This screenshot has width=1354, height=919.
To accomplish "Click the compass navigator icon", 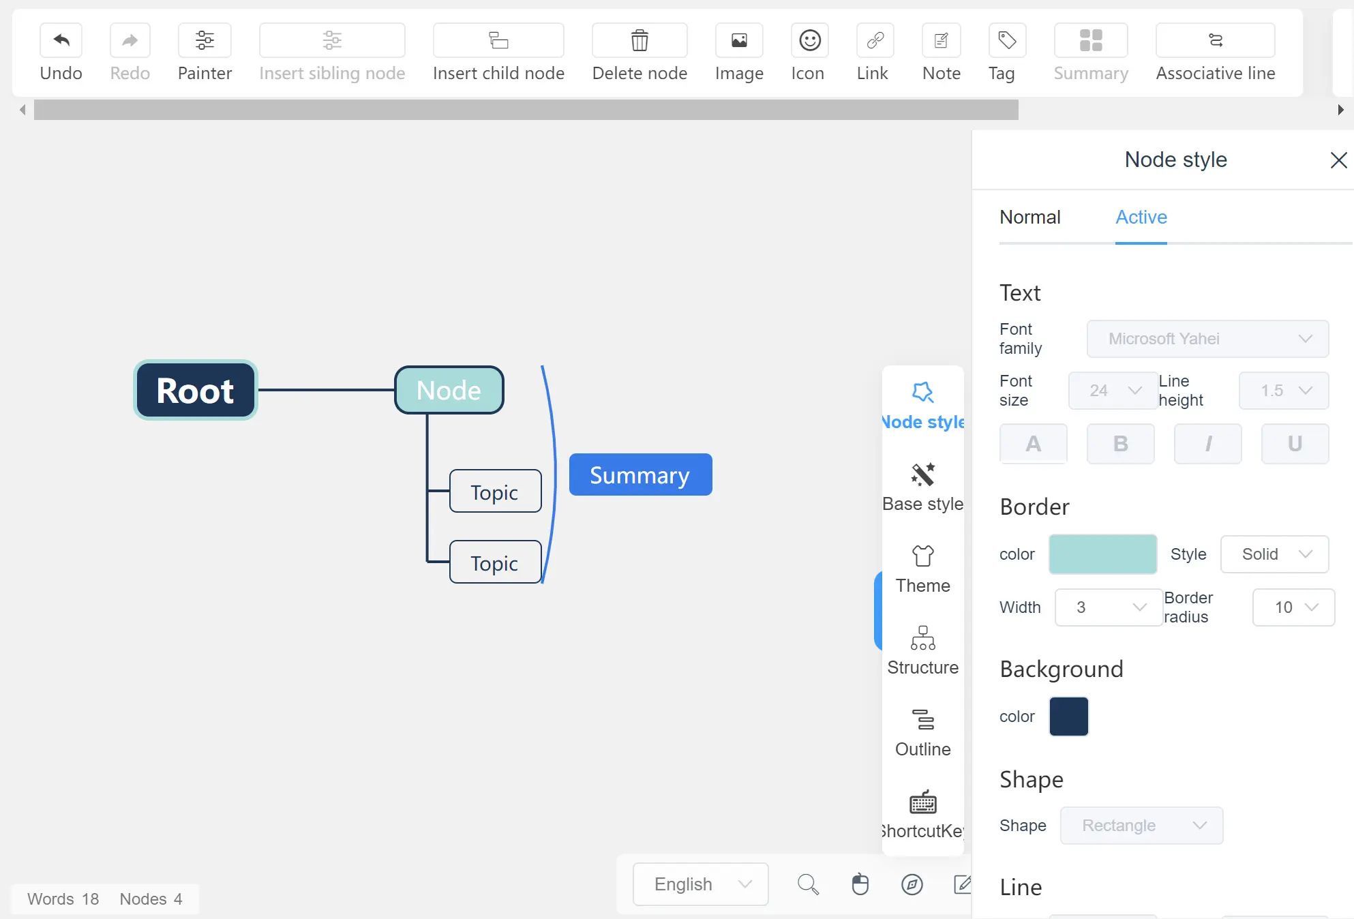I will (912, 884).
